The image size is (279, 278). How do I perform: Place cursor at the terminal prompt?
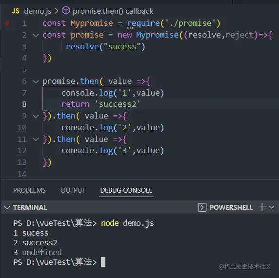point(103,262)
